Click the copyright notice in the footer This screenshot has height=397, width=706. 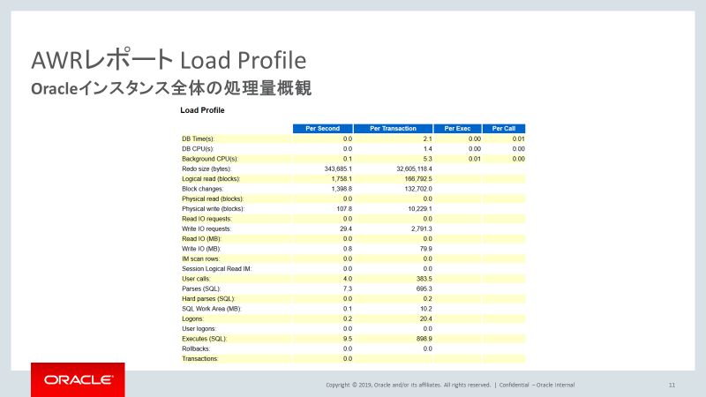[x=409, y=385]
